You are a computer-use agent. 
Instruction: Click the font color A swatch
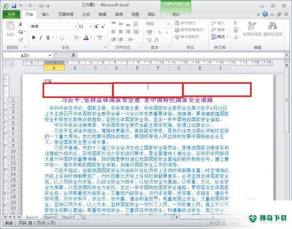[86, 37]
